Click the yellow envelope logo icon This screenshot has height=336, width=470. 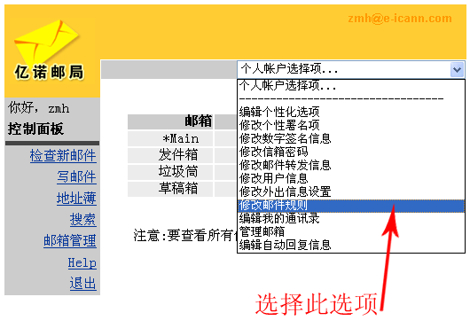tap(46, 41)
